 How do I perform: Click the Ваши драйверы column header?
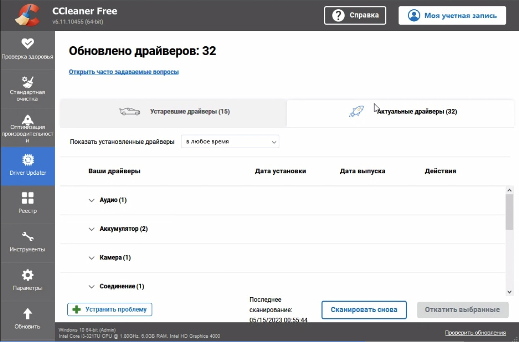[x=114, y=171]
